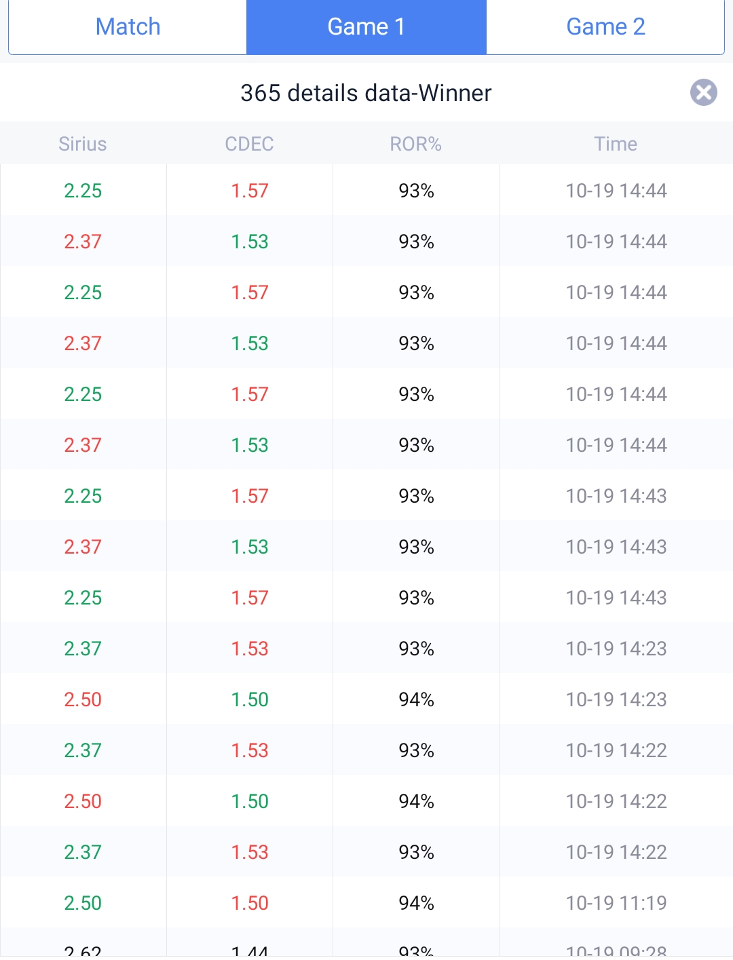Tap Sirius 2.37 odds at 10-19 14:43

[x=83, y=547]
